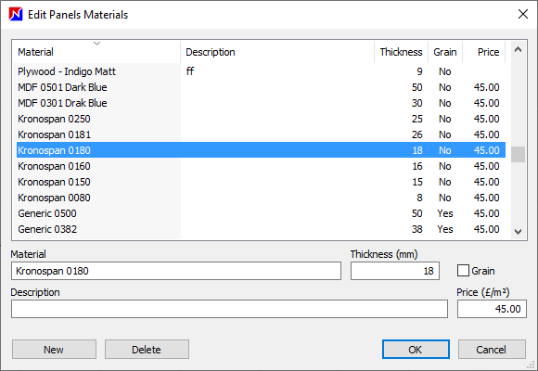Sort the list by Material column header
Screen dimensions: 538x371
click(97, 52)
